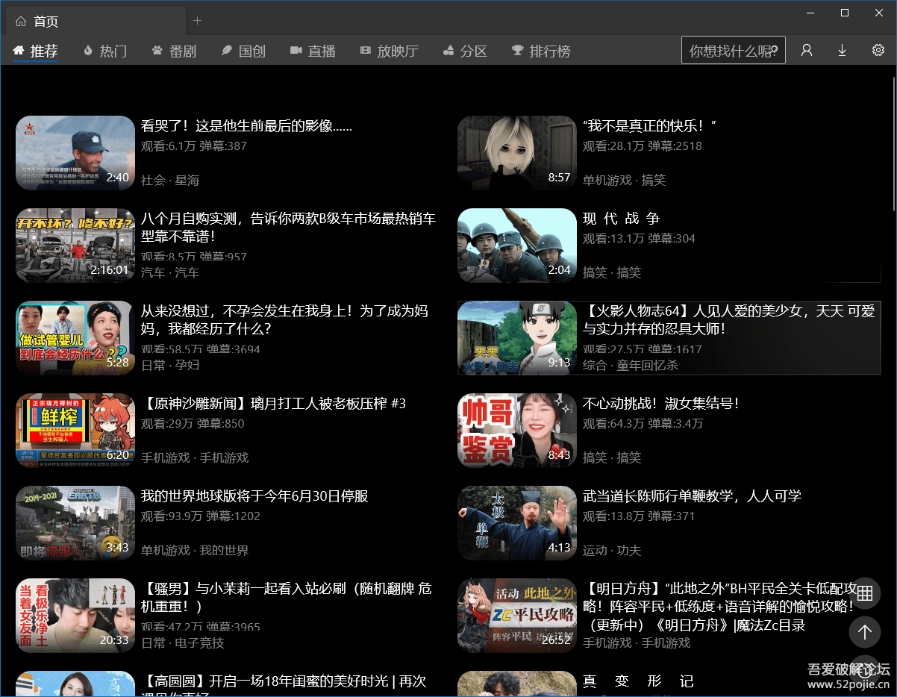Open the settings gear icon
This screenshot has height=697, width=897.
(878, 50)
